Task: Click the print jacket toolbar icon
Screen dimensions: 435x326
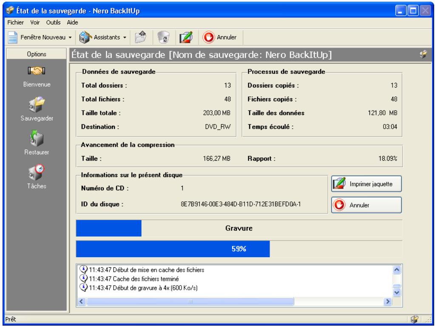Action: click(186, 37)
